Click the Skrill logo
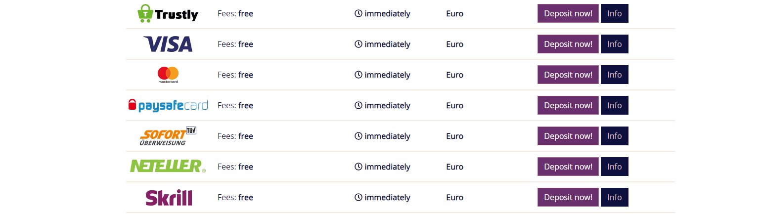The width and height of the screenshot is (762, 214). click(168, 198)
